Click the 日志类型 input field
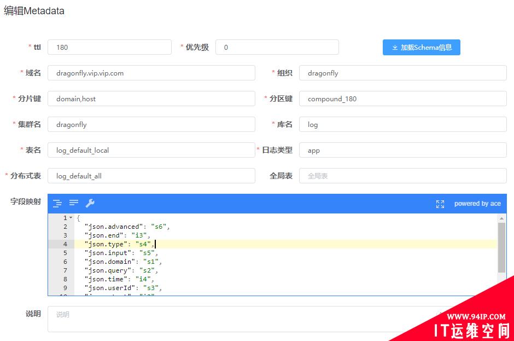Screen dimensions: 514x341 [403, 150]
